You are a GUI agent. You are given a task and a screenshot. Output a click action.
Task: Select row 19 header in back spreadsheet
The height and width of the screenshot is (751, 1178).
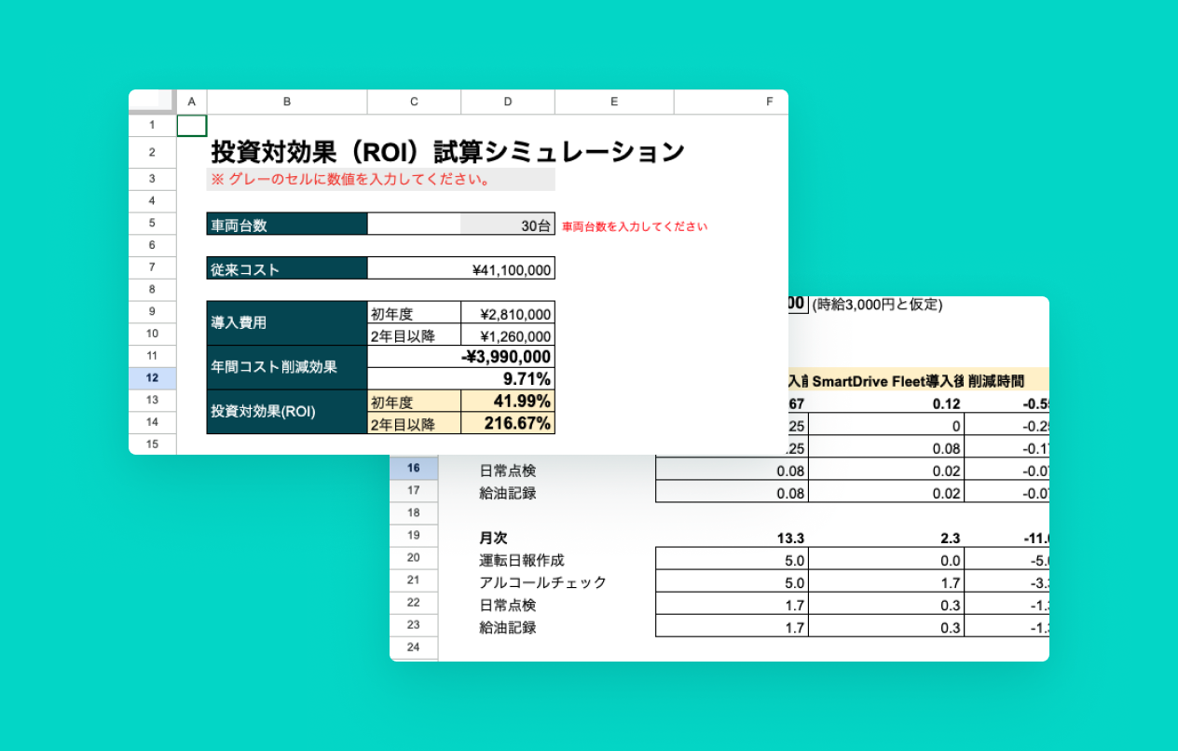tap(414, 536)
